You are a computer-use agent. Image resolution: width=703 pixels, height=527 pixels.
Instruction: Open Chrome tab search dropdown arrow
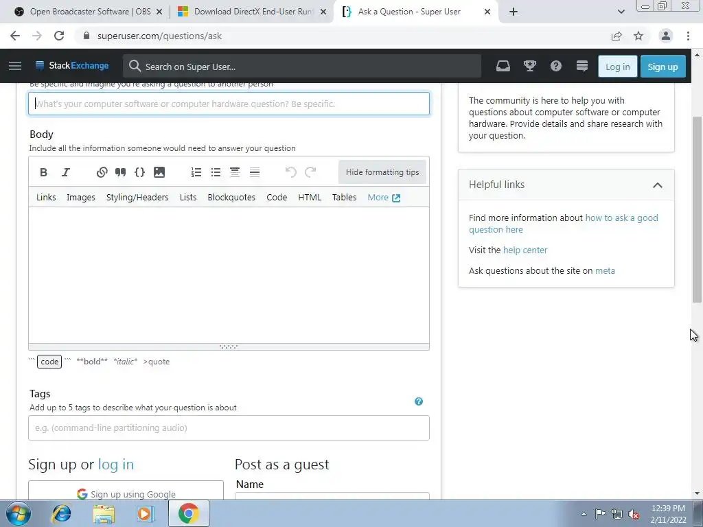621,12
